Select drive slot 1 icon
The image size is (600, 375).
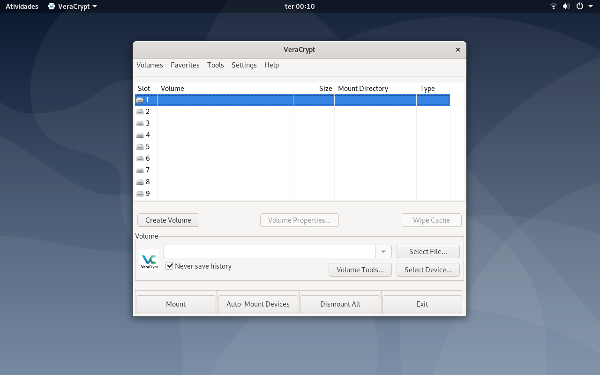click(140, 100)
